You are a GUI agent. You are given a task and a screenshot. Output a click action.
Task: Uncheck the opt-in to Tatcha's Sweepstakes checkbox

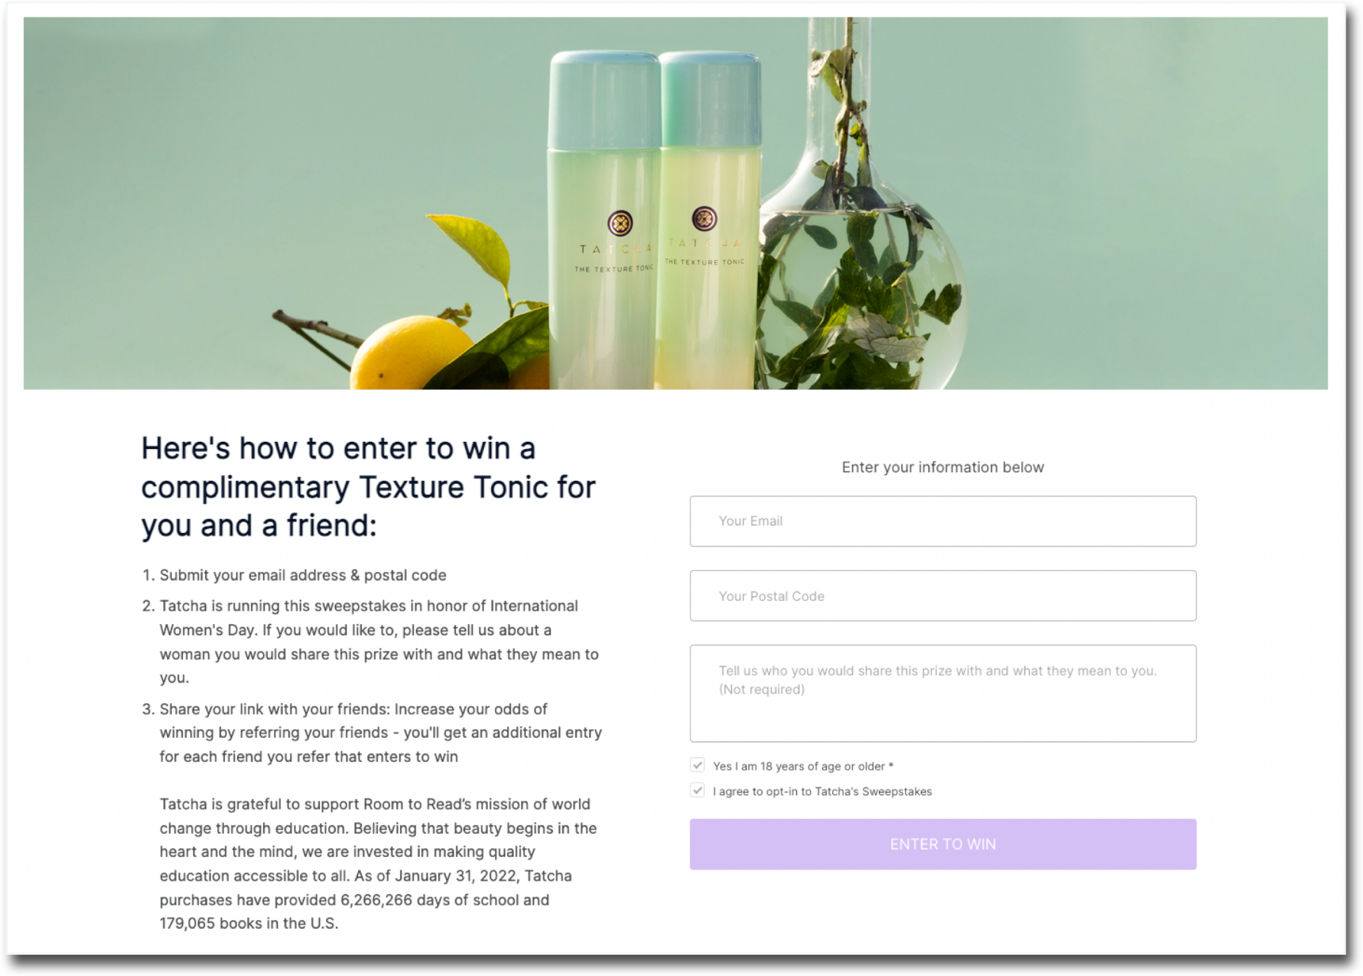point(697,790)
